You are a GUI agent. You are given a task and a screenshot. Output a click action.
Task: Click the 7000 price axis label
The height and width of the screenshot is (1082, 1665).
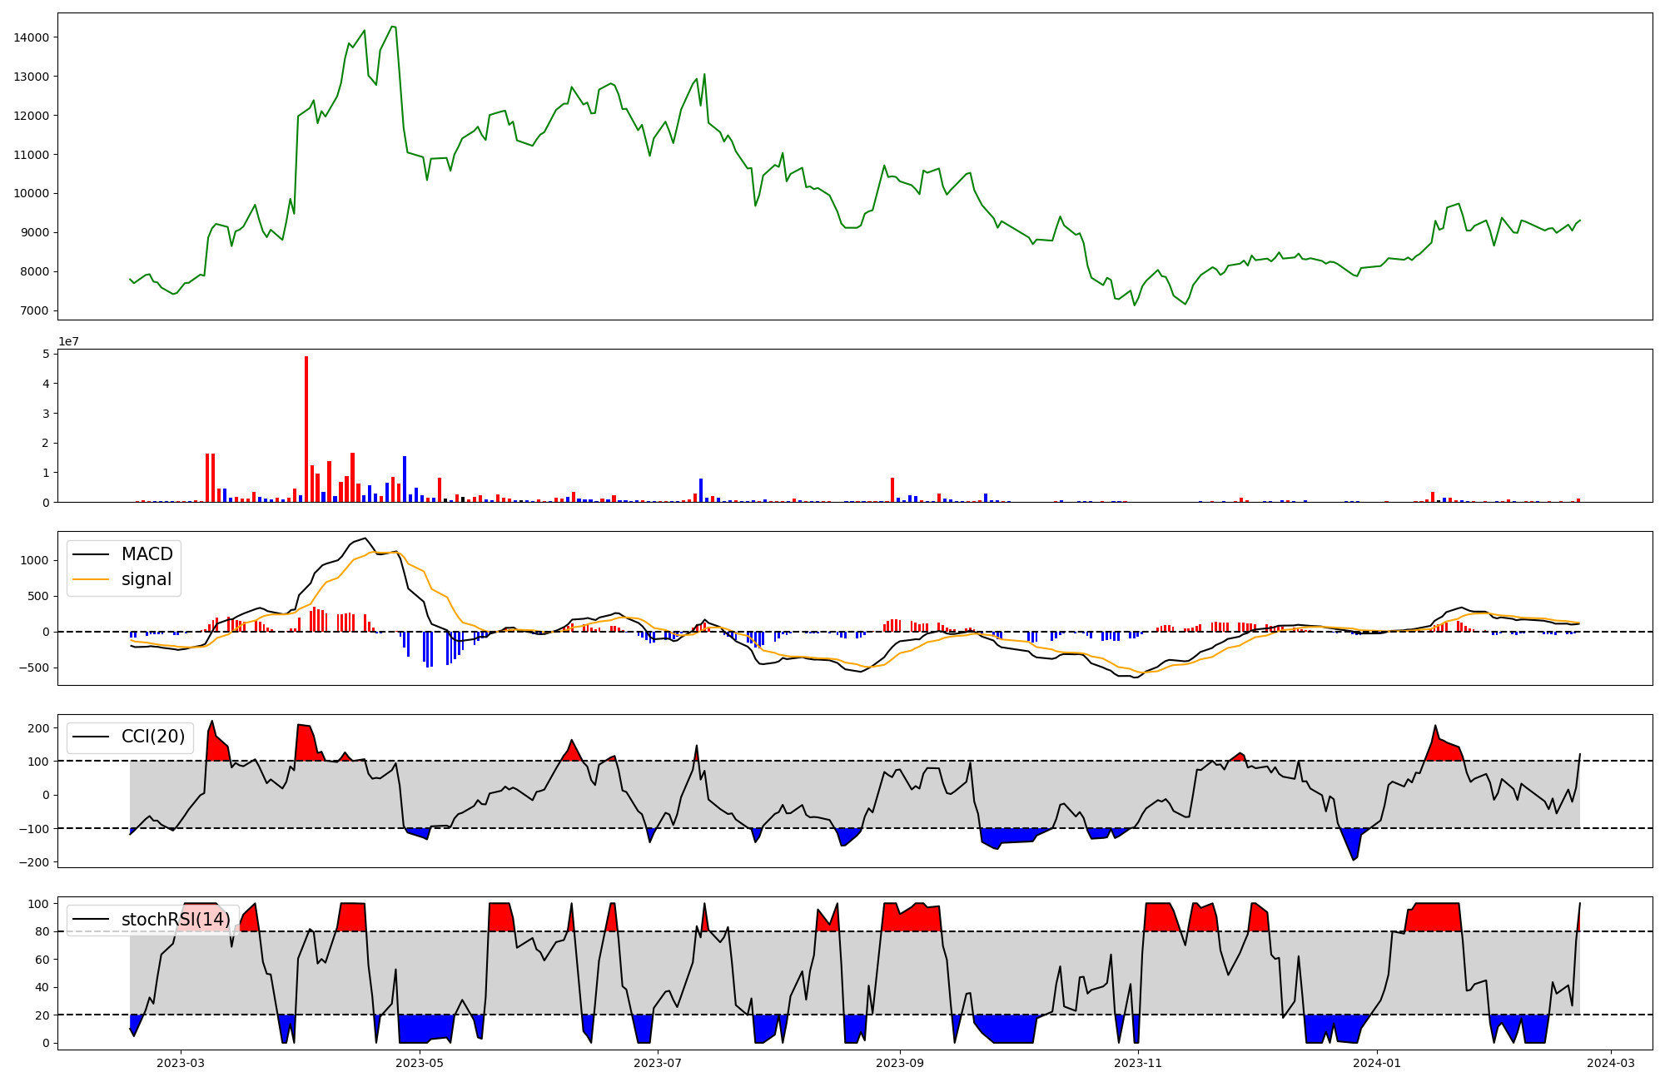[35, 311]
